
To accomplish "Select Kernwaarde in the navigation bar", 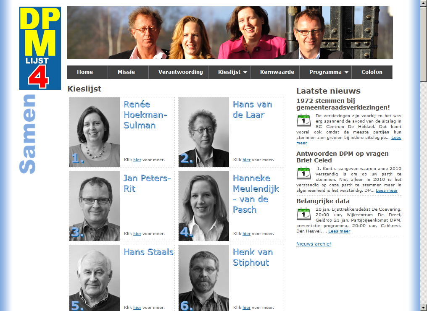I will pyautogui.click(x=277, y=72).
